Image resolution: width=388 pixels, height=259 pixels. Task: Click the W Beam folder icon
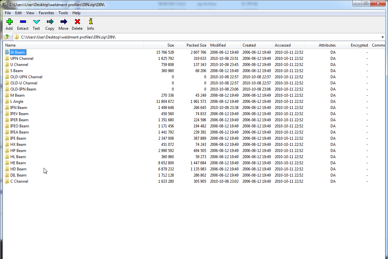coord(7,52)
